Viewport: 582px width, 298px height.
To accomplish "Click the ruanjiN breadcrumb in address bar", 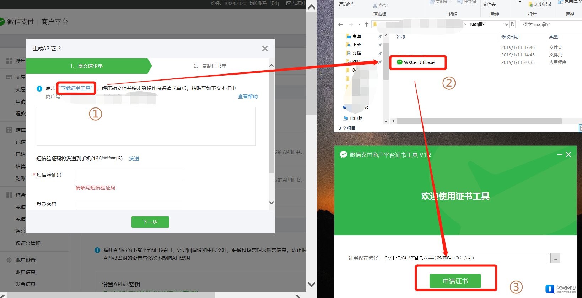I will coord(477,24).
